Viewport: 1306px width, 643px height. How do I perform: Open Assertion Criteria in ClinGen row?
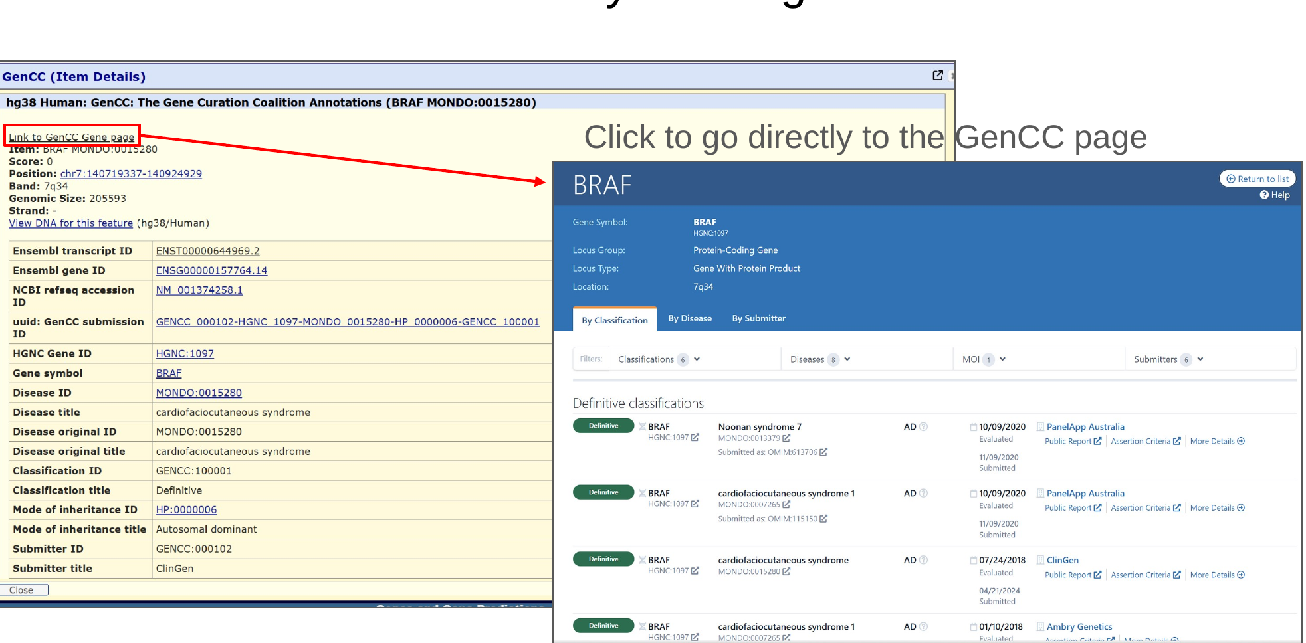click(x=1146, y=575)
